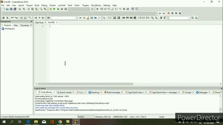Show previous Logs tabs with left arrow

(36, 92)
